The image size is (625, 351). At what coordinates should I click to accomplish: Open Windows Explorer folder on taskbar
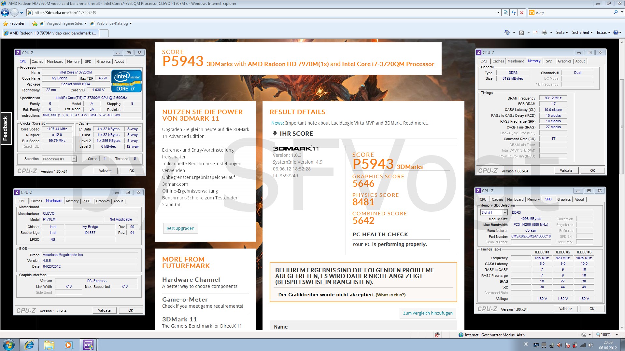(x=49, y=345)
